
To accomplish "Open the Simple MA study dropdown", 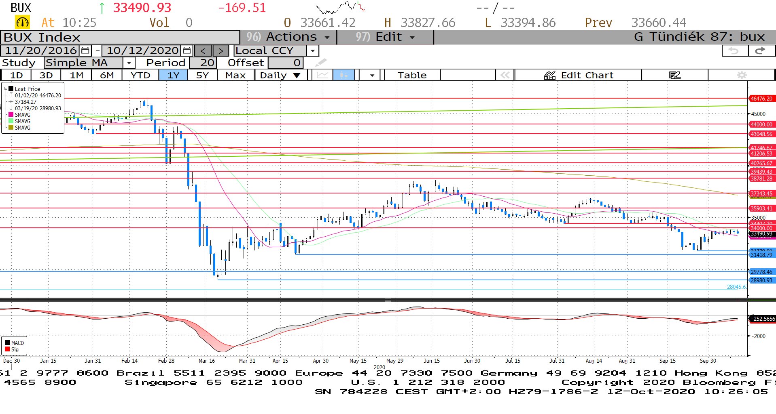I will click(x=129, y=63).
